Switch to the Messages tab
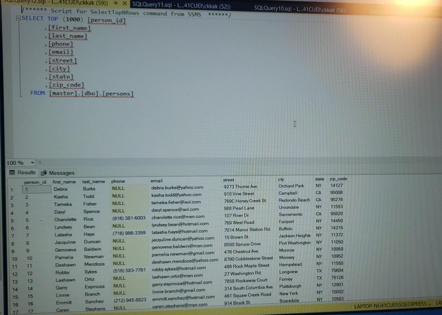 pyautogui.click(x=61, y=173)
